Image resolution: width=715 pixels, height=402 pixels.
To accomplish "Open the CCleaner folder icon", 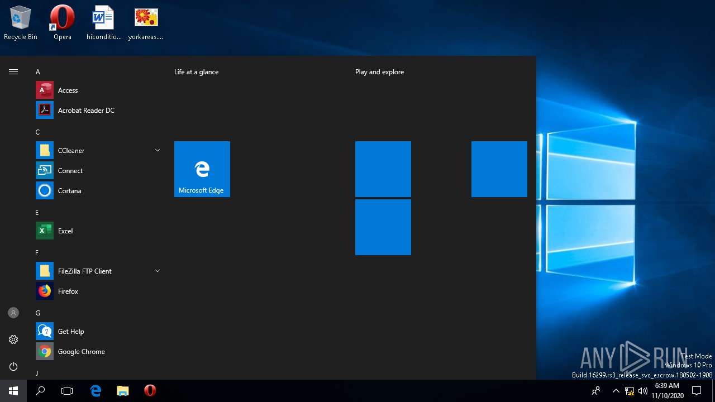I will pyautogui.click(x=45, y=150).
